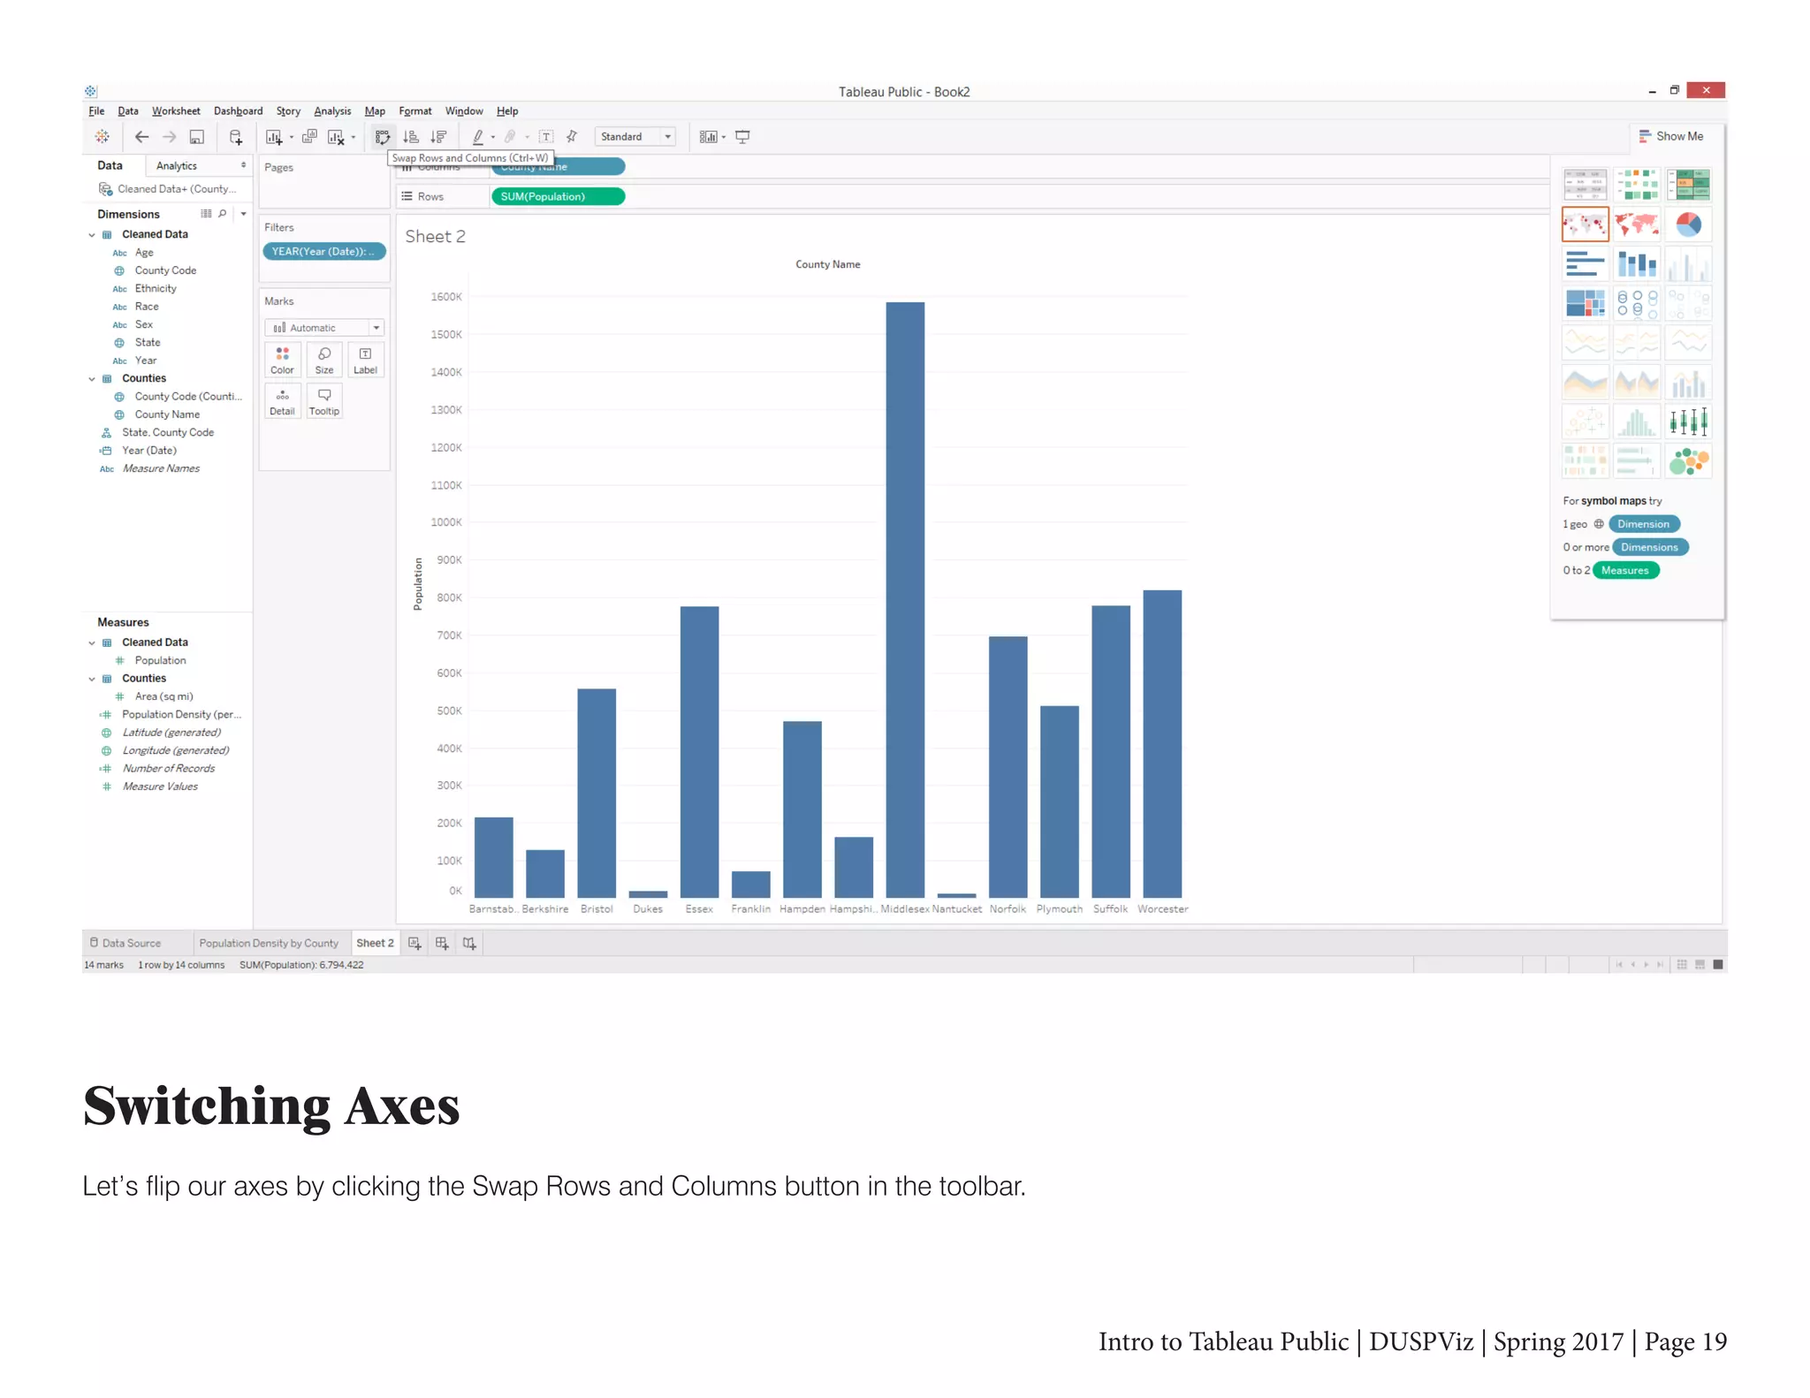This screenshot has width=1810, height=1398.
Task: Click the New Story tab icon at bottom
Action: [x=469, y=944]
